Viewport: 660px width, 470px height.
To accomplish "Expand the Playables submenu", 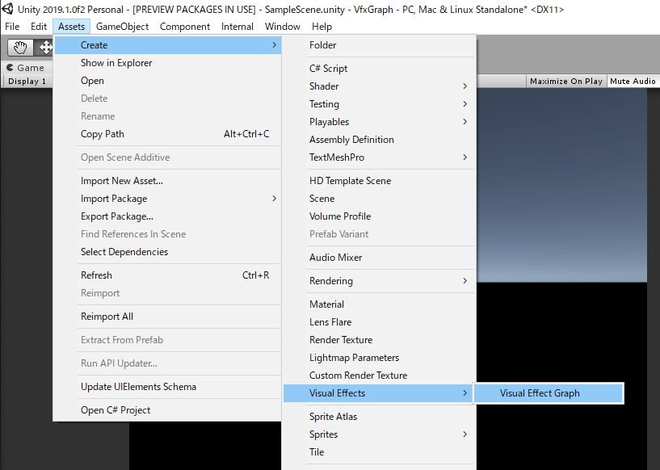I will (x=380, y=122).
